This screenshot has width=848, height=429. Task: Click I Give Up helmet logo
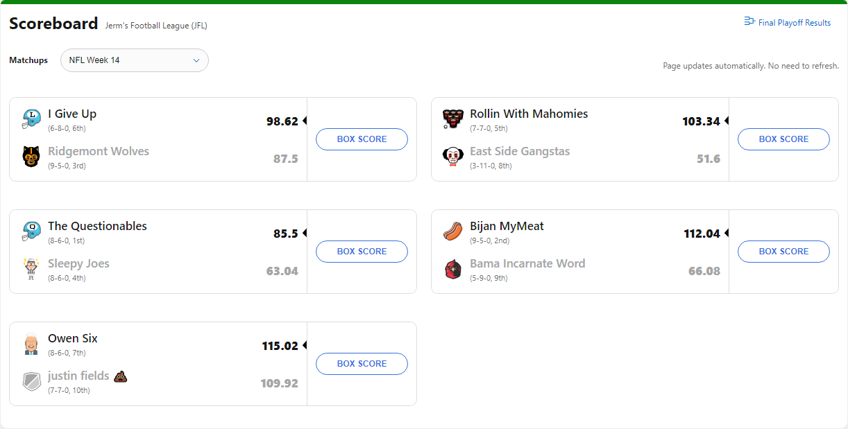31,119
